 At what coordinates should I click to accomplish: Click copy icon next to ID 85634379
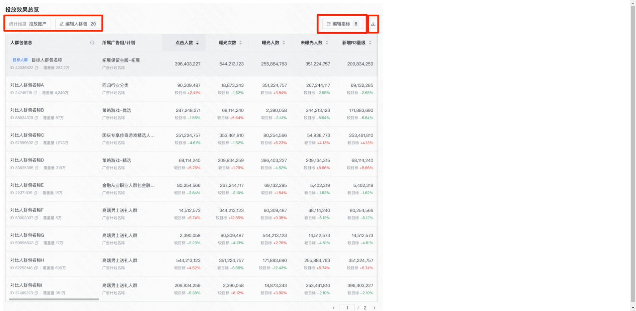pos(36,118)
